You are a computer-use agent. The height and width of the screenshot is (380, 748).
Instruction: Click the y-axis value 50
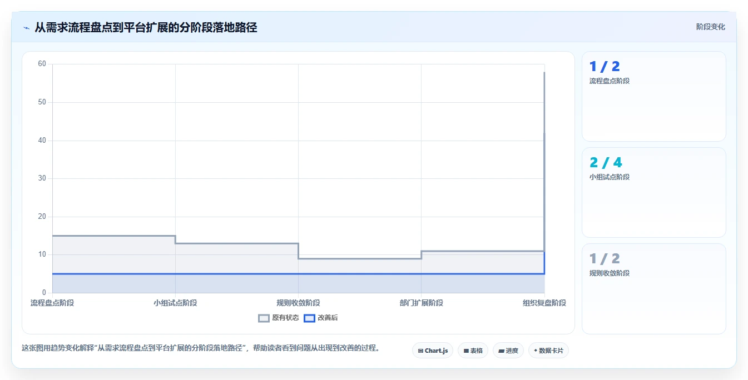[x=42, y=102]
